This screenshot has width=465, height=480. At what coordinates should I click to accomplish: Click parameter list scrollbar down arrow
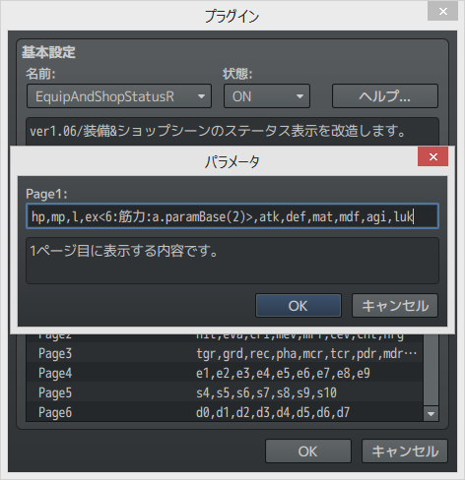[431, 414]
